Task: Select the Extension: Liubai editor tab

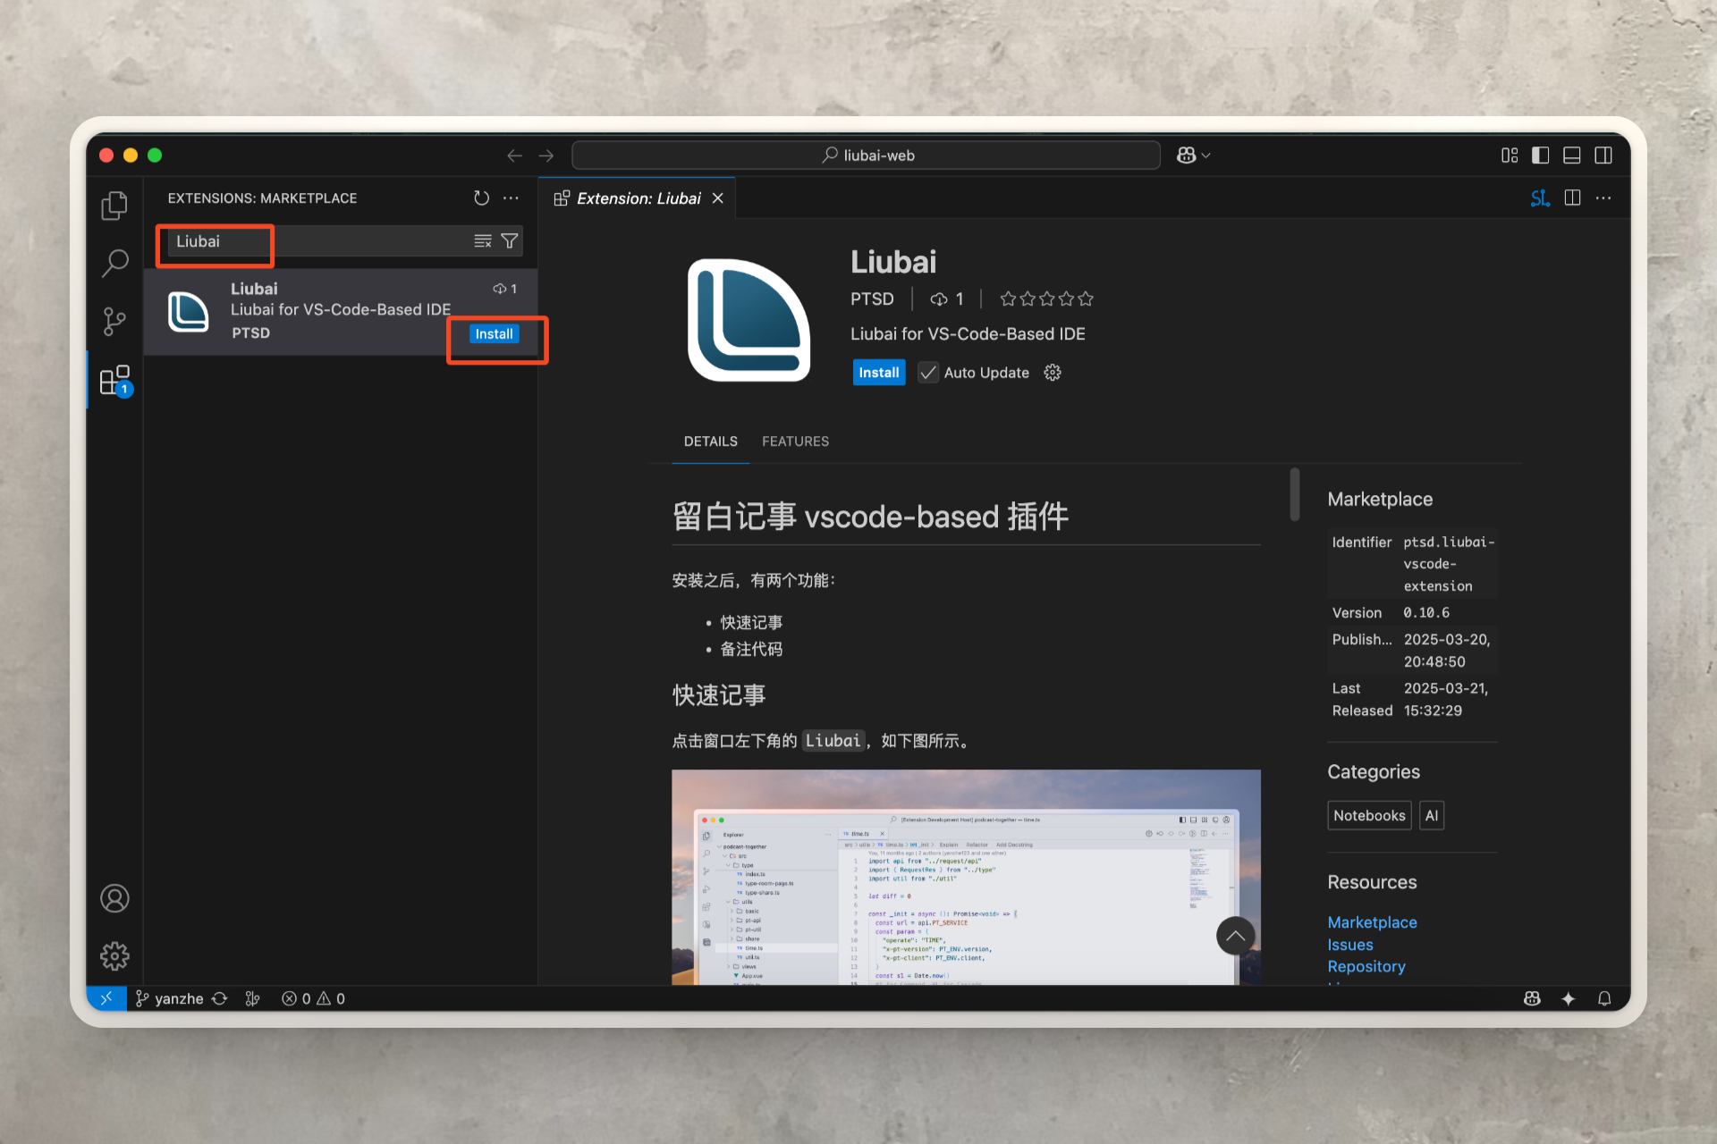Action: [637, 198]
